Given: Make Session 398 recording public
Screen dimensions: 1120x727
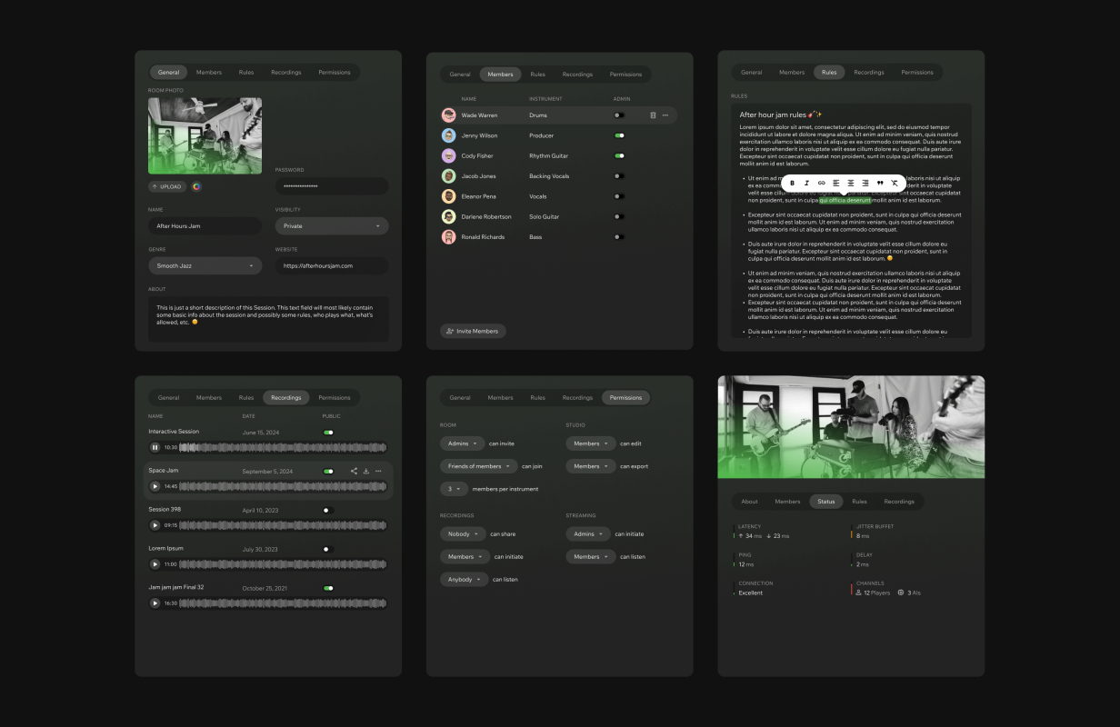Looking at the screenshot, I should click(328, 510).
